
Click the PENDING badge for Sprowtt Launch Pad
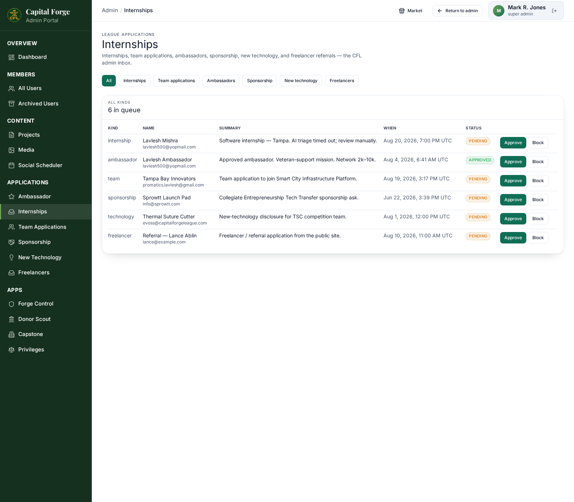coord(478,198)
